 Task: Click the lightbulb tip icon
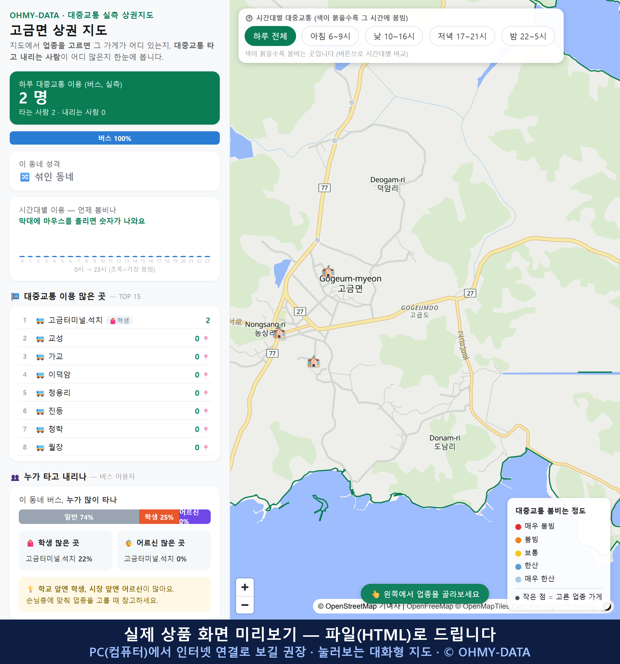(x=31, y=589)
